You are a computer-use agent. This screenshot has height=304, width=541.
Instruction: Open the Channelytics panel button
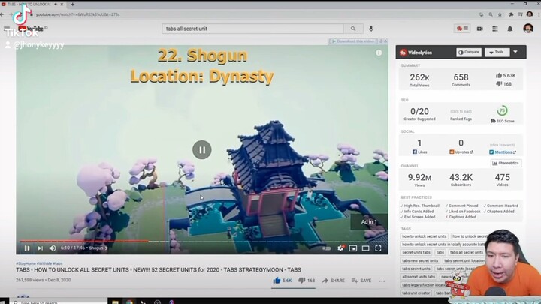506,163
